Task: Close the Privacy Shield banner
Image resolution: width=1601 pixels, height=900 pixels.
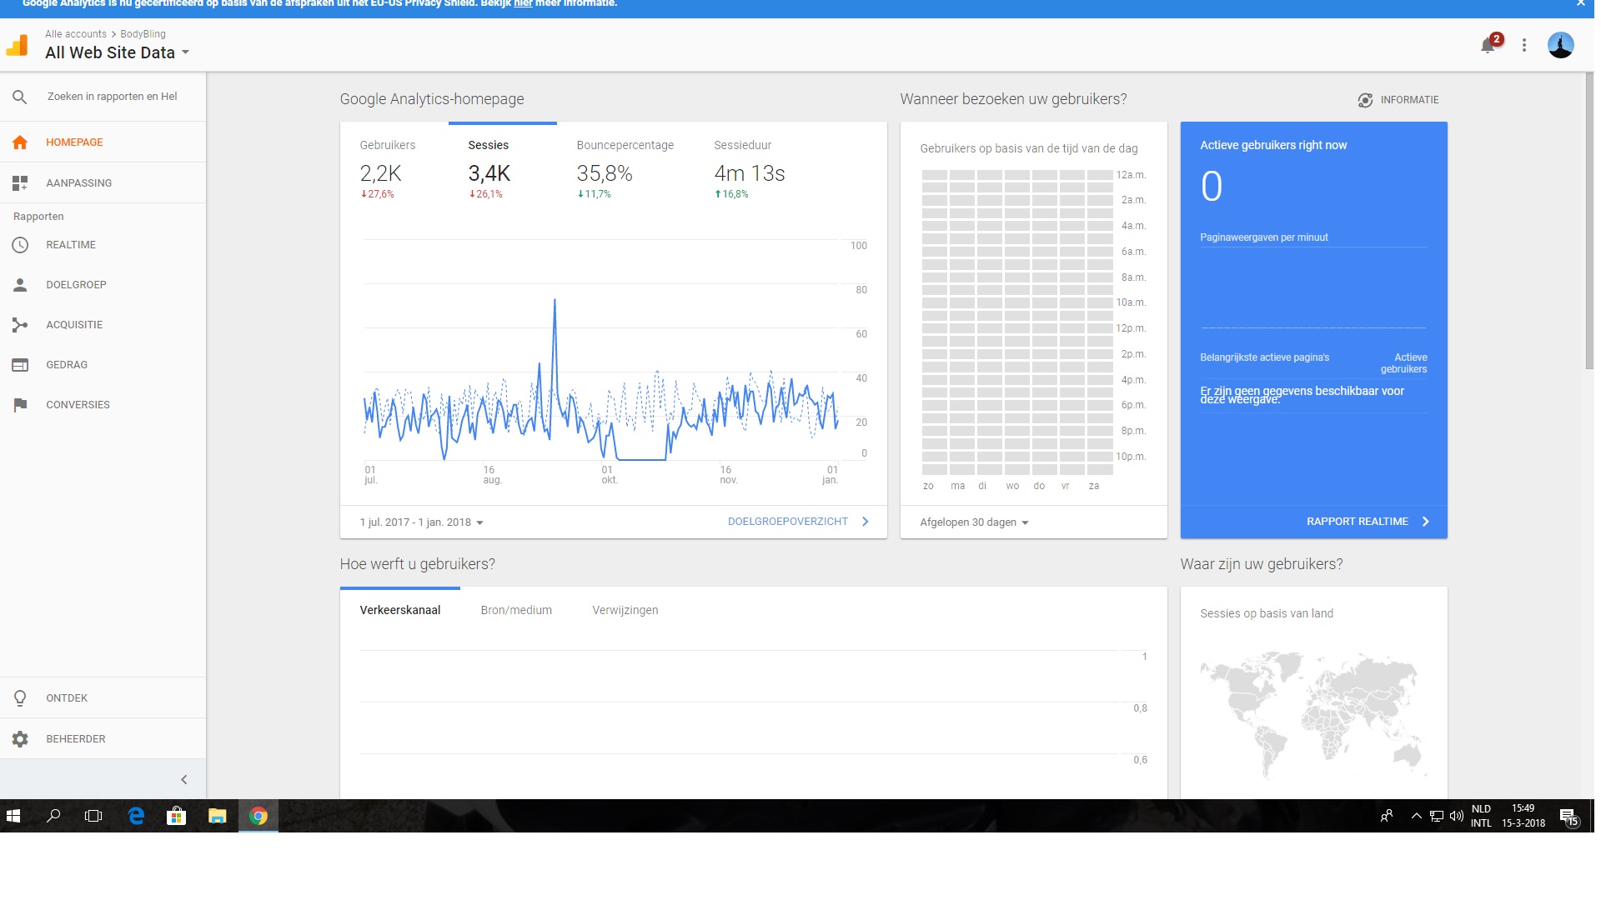Action: coord(1581,4)
